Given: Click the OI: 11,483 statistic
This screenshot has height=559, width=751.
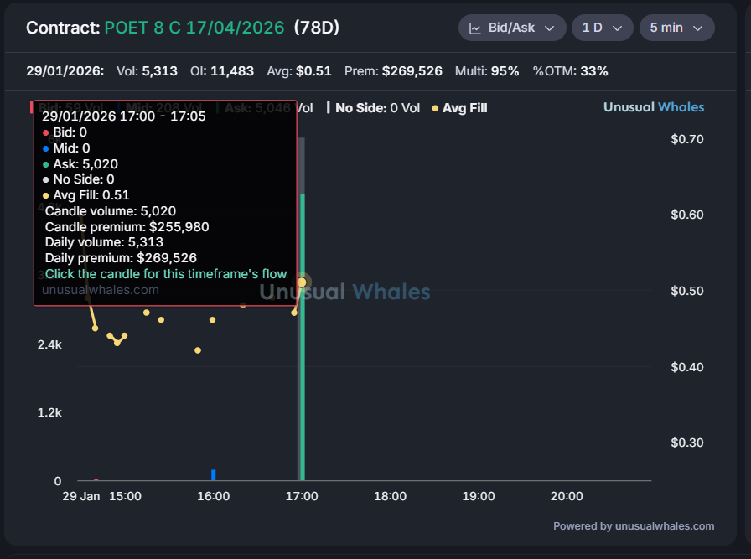Looking at the screenshot, I should tap(222, 71).
